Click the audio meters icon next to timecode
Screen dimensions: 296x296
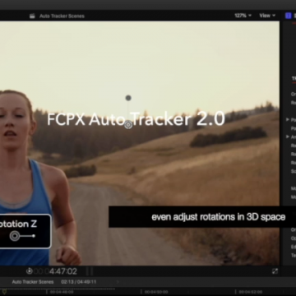[90, 271]
